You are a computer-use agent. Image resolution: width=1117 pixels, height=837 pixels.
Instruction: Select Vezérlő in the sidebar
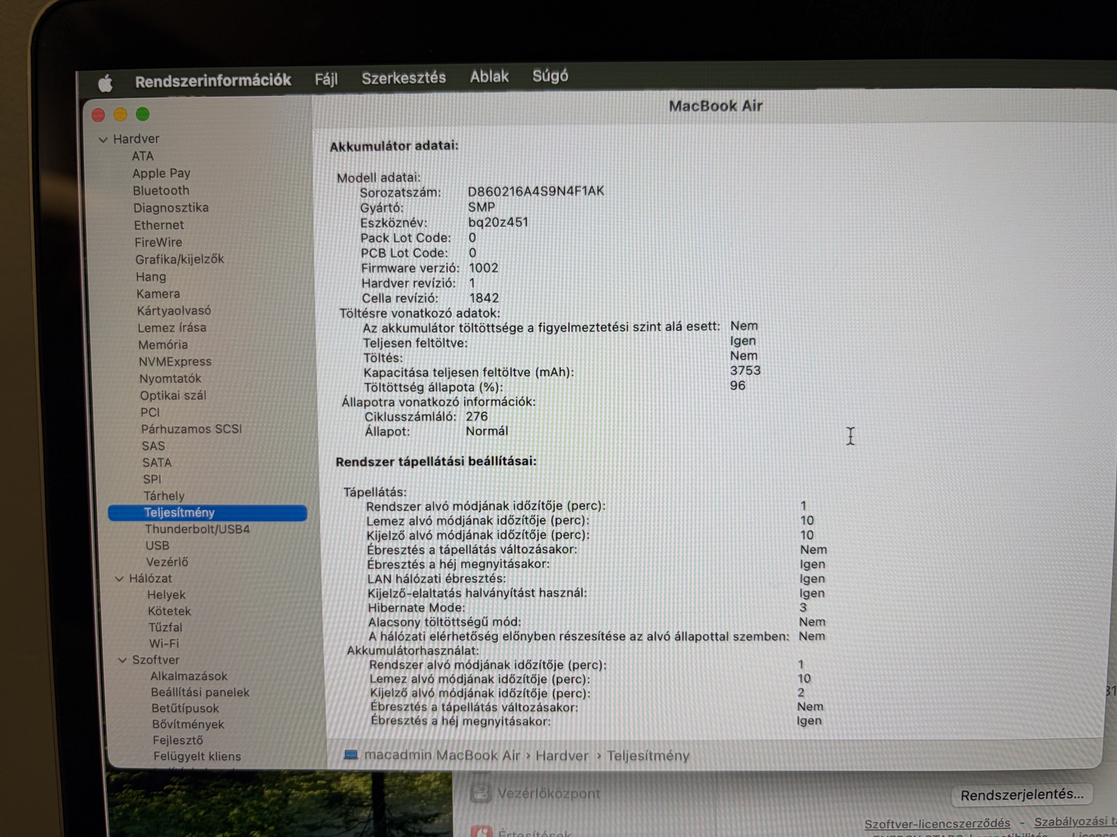click(x=167, y=562)
